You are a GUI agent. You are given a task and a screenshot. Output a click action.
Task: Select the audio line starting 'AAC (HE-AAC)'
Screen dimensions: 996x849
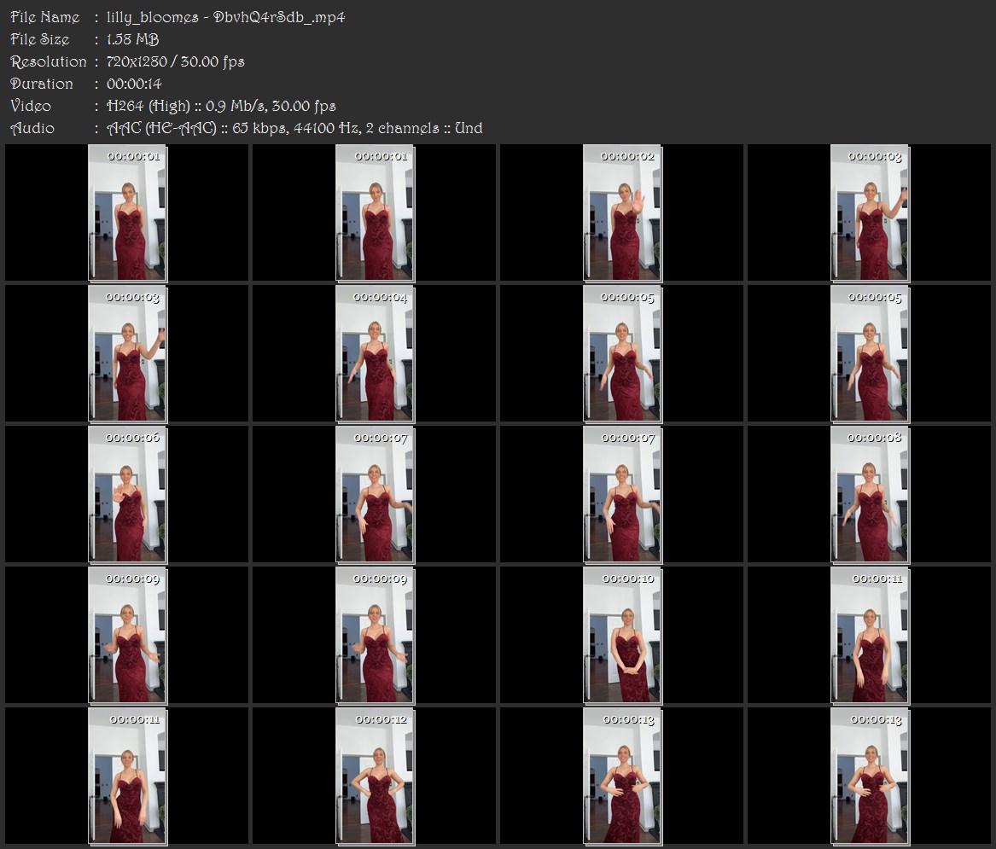click(x=294, y=128)
